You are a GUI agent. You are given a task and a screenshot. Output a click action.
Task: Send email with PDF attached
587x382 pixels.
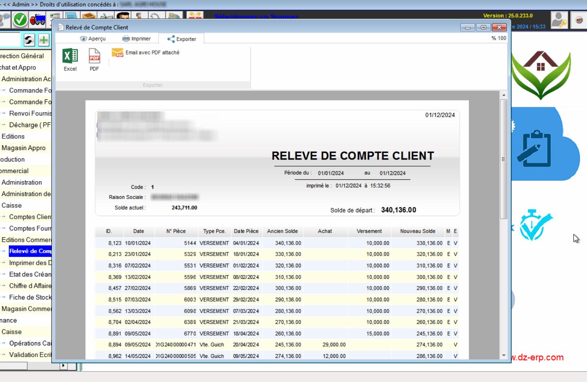pos(145,53)
